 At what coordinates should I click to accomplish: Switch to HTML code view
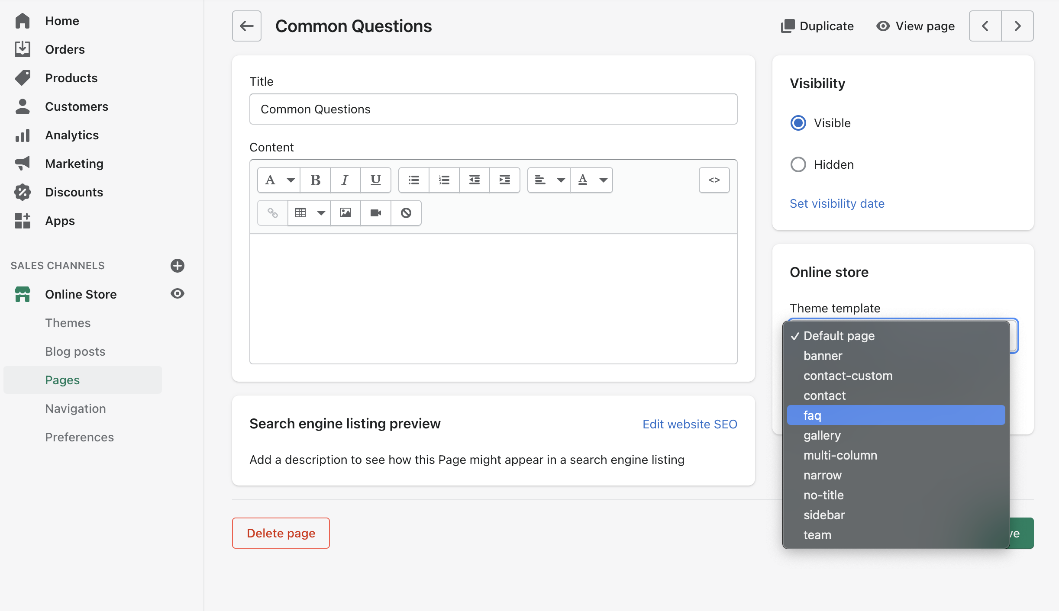coord(714,180)
